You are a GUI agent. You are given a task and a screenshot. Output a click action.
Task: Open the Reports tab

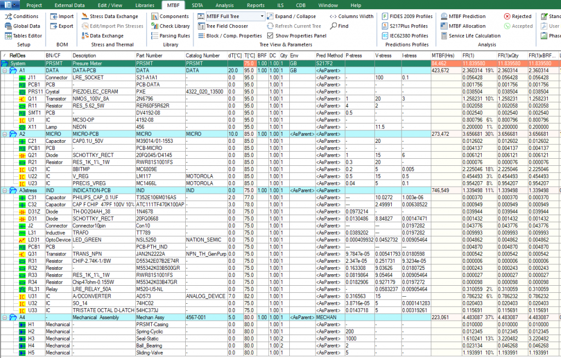click(256, 5)
